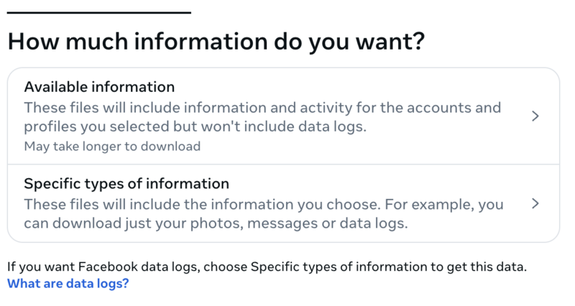Click the chevron arrow beside Specific types of information
Viewport: 575px width, 306px height.
tap(535, 203)
